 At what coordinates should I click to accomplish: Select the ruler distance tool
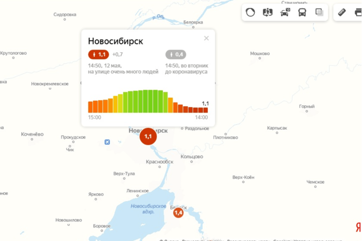click(342, 12)
